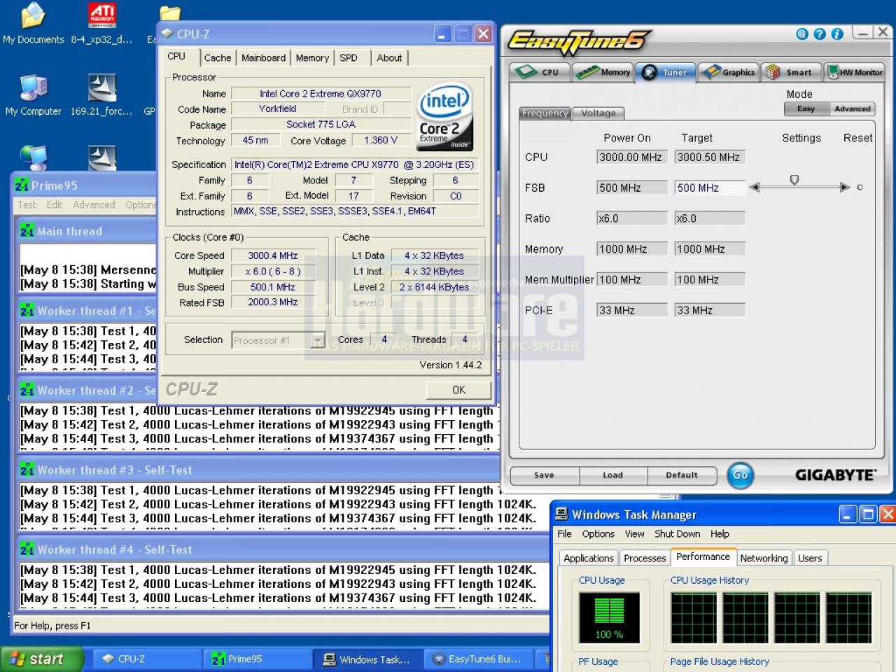896x672 pixels.
Task: Expand the Processor #1 selection dropdown
Action: pyautogui.click(x=318, y=340)
